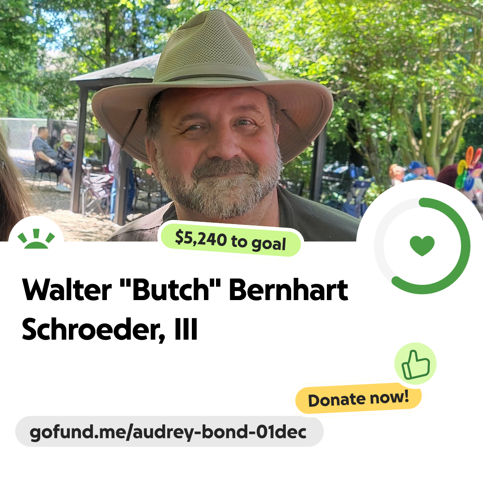Click the green heart icon
Viewport: 483px width, 483px height.
(422, 246)
